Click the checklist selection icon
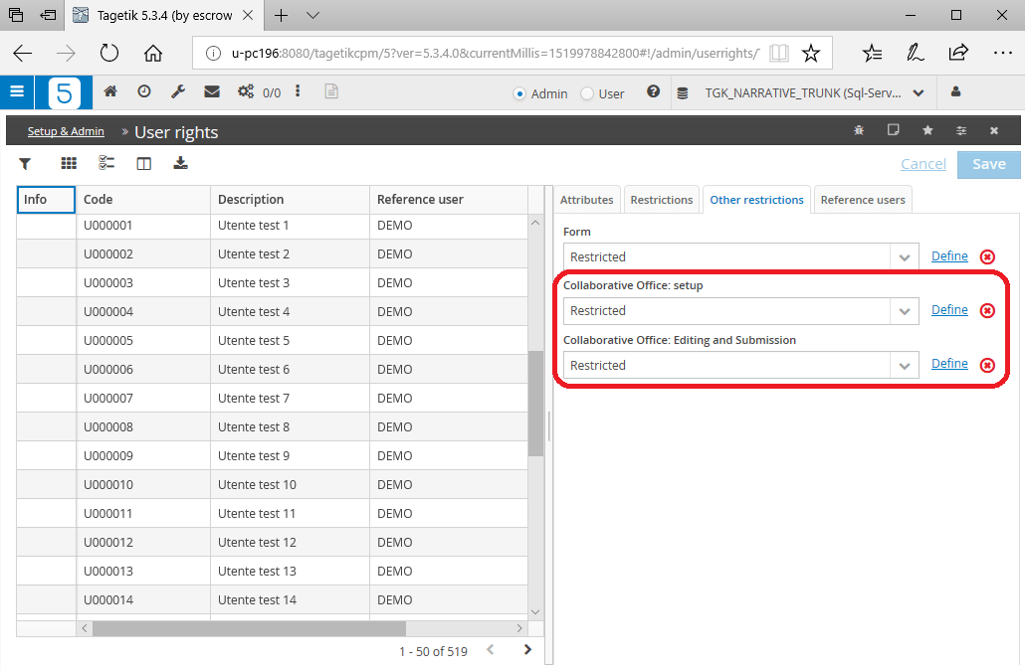Screen dimensions: 1025x670 click(105, 163)
